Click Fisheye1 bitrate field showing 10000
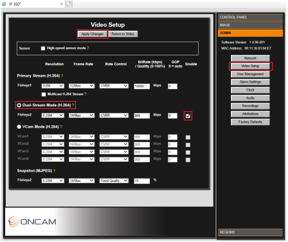Viewport: 288px width, 242px height. click(x=142, y=86)
